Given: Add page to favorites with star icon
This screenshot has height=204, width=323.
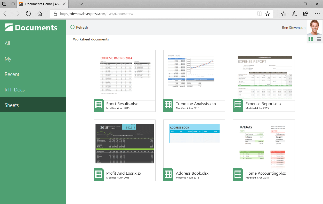Looking at the screenshot, I should (268, 14).
